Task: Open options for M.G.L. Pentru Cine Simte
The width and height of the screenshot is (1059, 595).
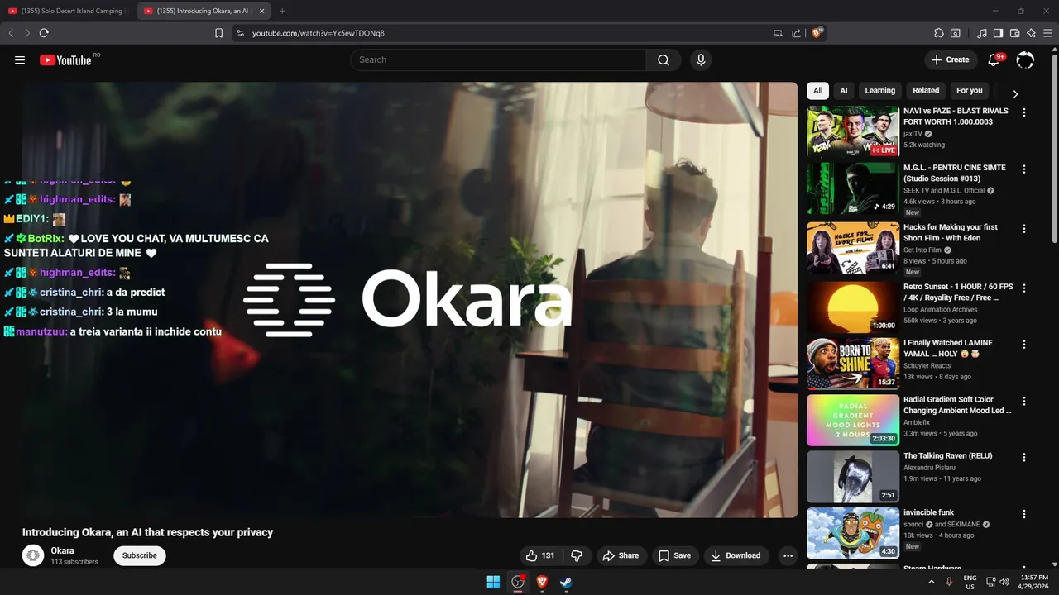Action: tap(1024, 169)
